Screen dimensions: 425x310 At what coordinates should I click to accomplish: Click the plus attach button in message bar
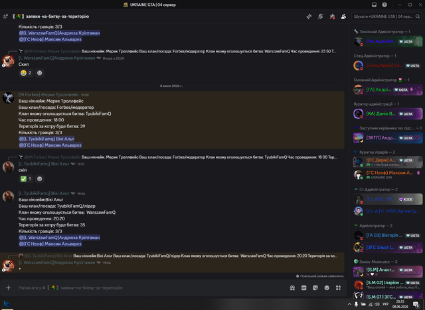click(9, 288)
